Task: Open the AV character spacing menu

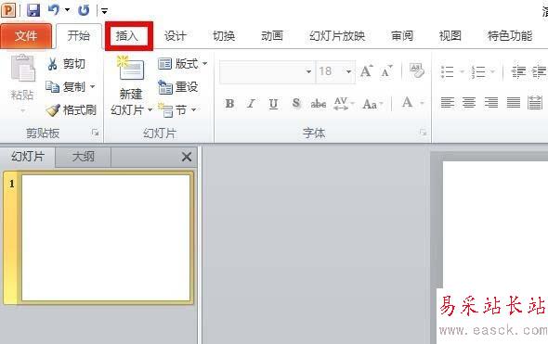Action: 344,104
